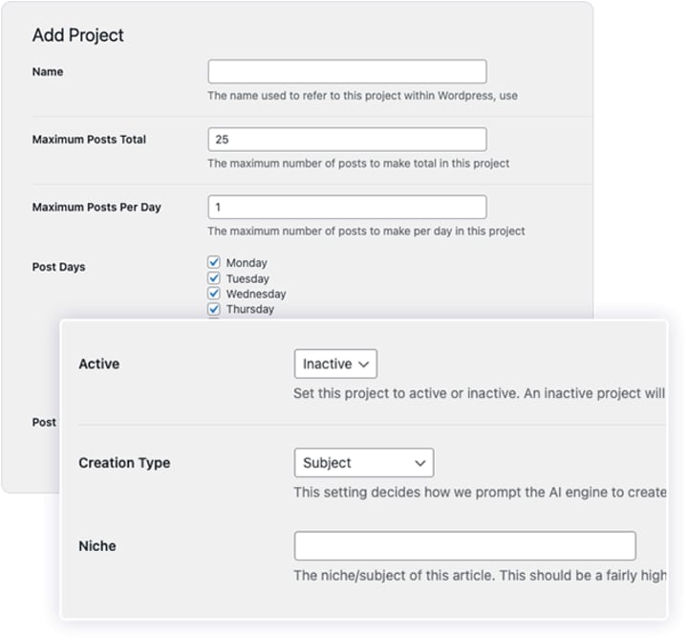Viewport: 688px width, 640px height.
Task: Toggle the Tuesday post day checkbox
Action: tap(214, 278)
